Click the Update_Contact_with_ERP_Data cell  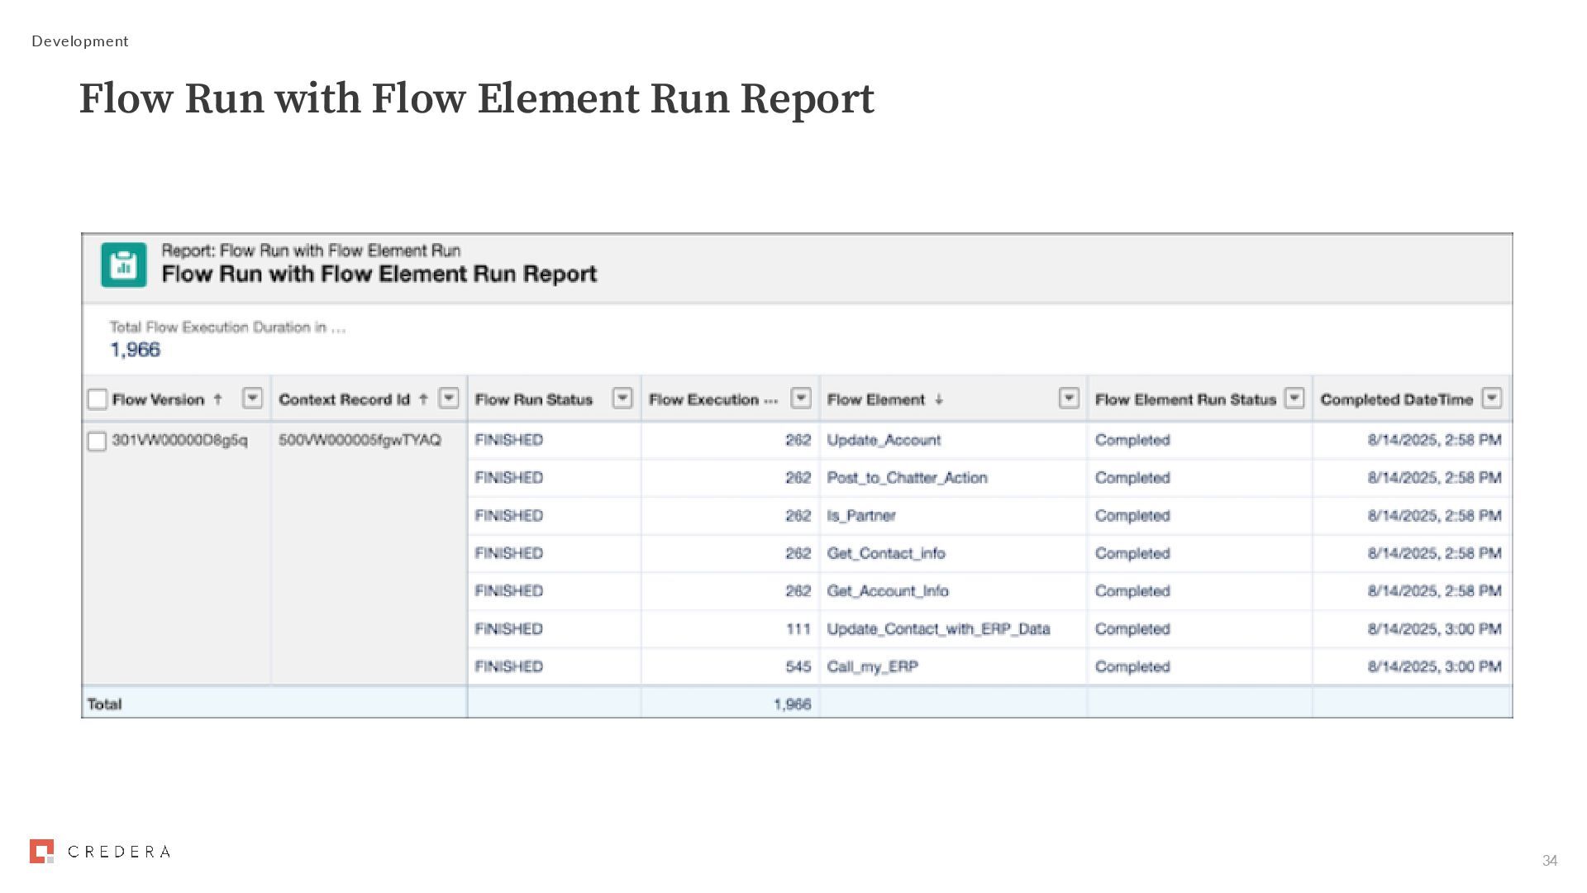(938, 629)
